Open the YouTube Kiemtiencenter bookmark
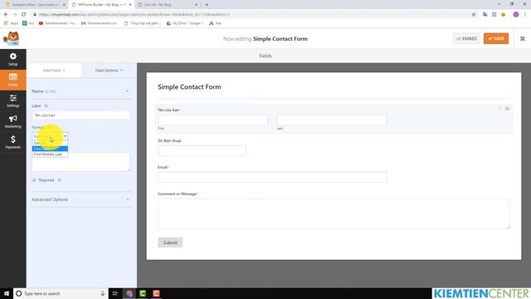 (x=57, y=23)
